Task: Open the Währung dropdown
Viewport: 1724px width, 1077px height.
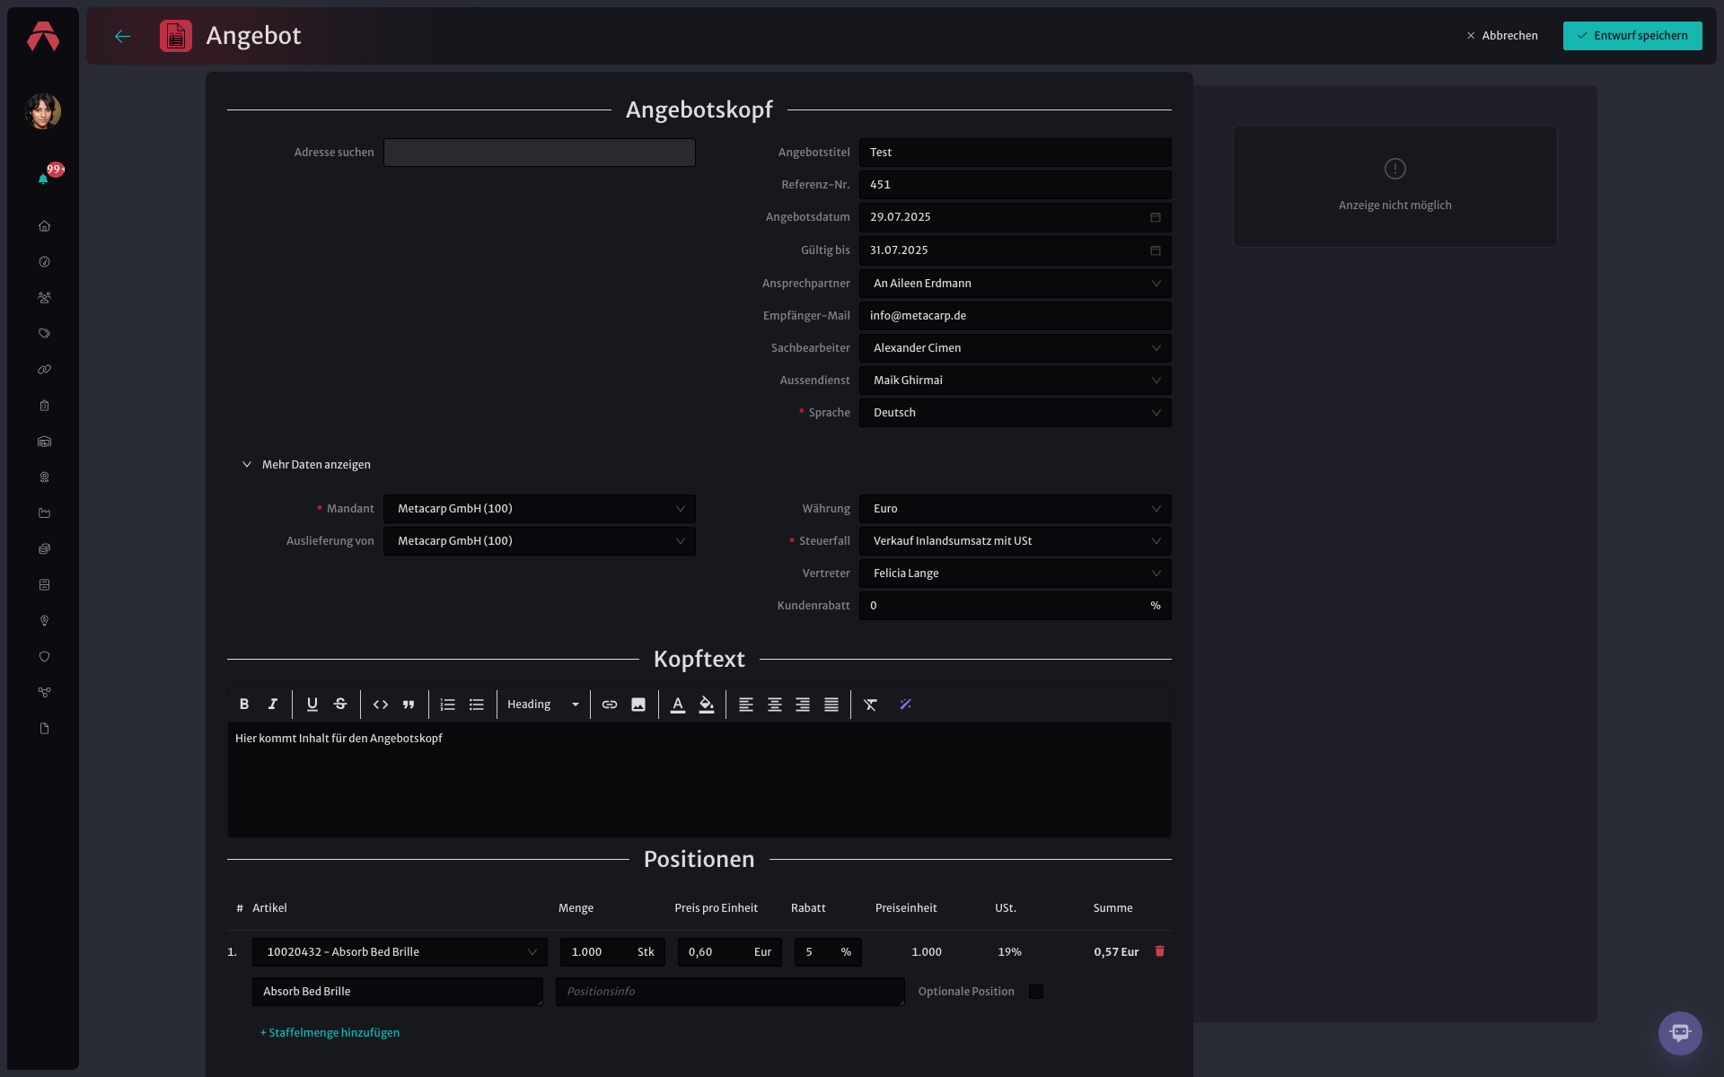Action: click(1015, 509)
